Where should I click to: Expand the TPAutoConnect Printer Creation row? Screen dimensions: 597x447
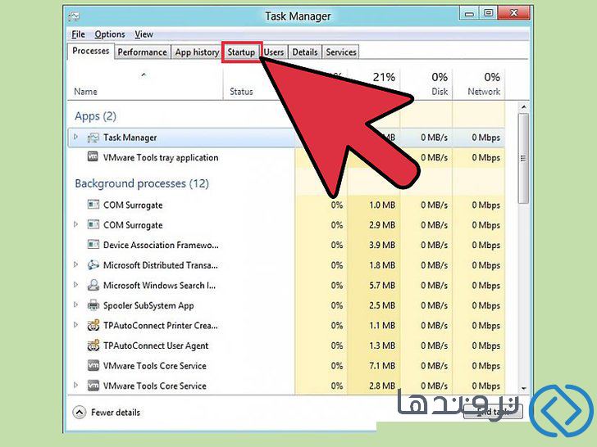tap(75, 324)
